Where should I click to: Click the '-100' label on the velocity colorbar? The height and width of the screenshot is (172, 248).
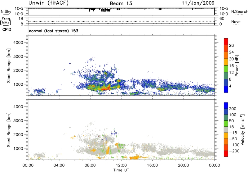tap(234, 145)
